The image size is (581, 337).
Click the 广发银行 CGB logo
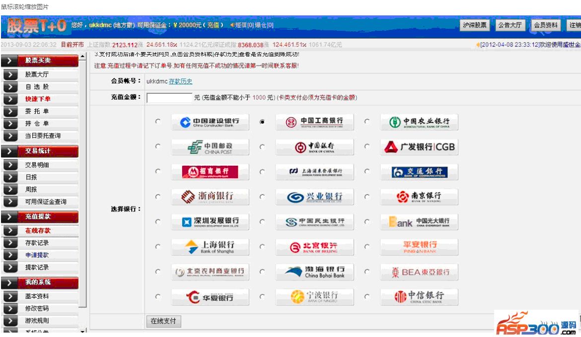[419, 147]
